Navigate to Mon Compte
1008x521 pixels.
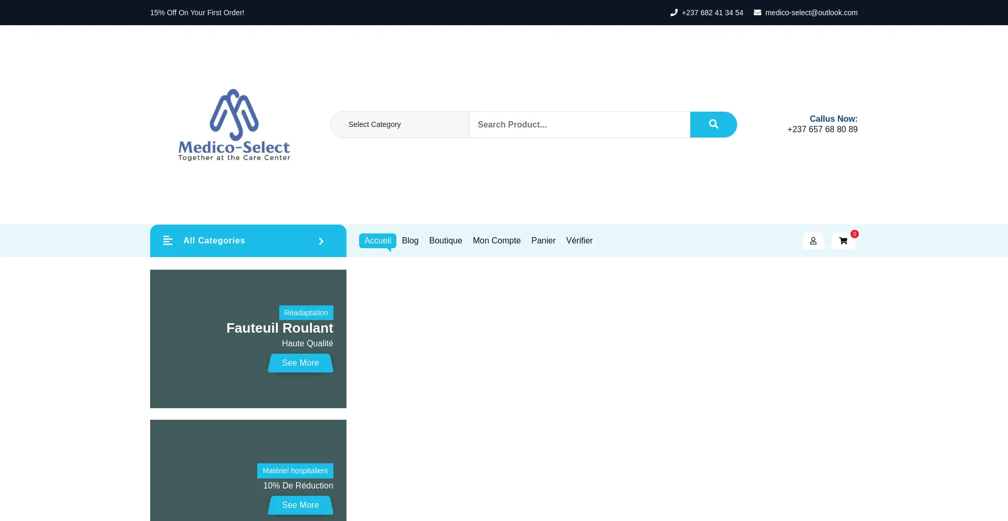click(497, 241)
